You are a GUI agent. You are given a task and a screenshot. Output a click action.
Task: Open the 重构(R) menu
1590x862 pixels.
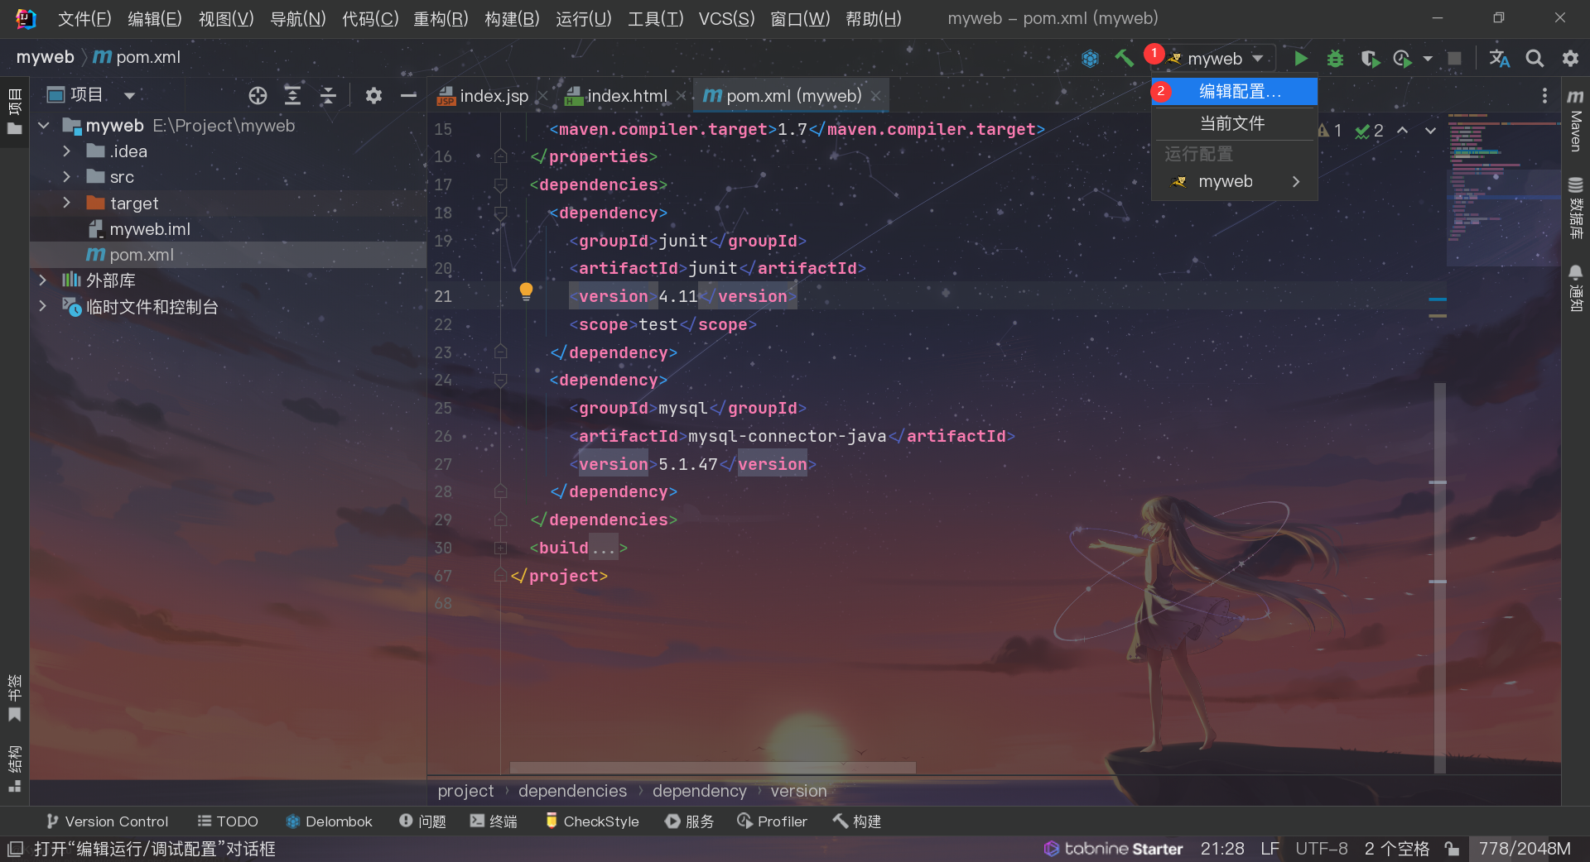click(x=441, y=18)
